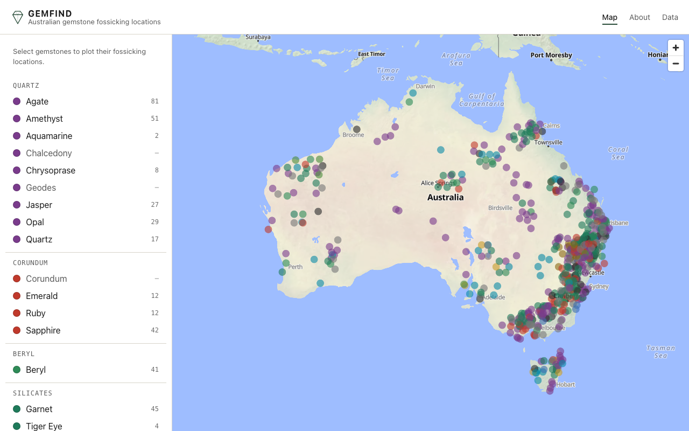Click the red swatch beside Ruby
689x431 pixels.
point(17,313)
